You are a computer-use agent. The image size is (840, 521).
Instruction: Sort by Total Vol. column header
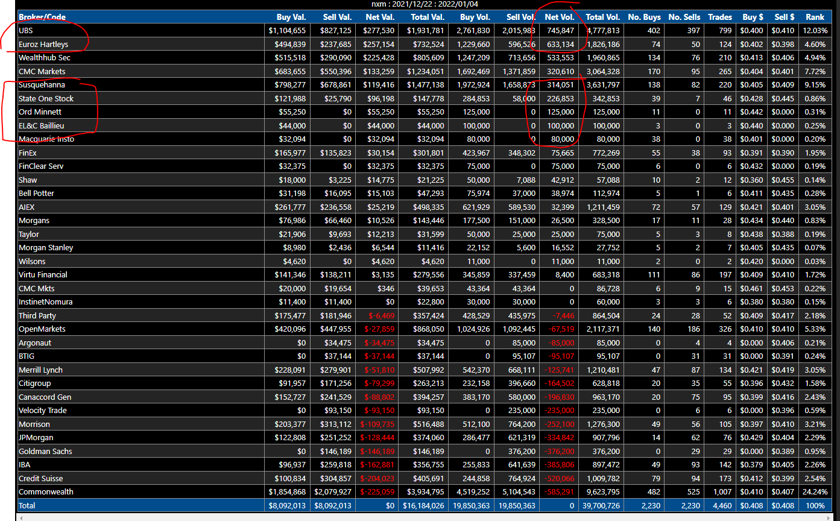pyautogui.click(x=602, y=17)
